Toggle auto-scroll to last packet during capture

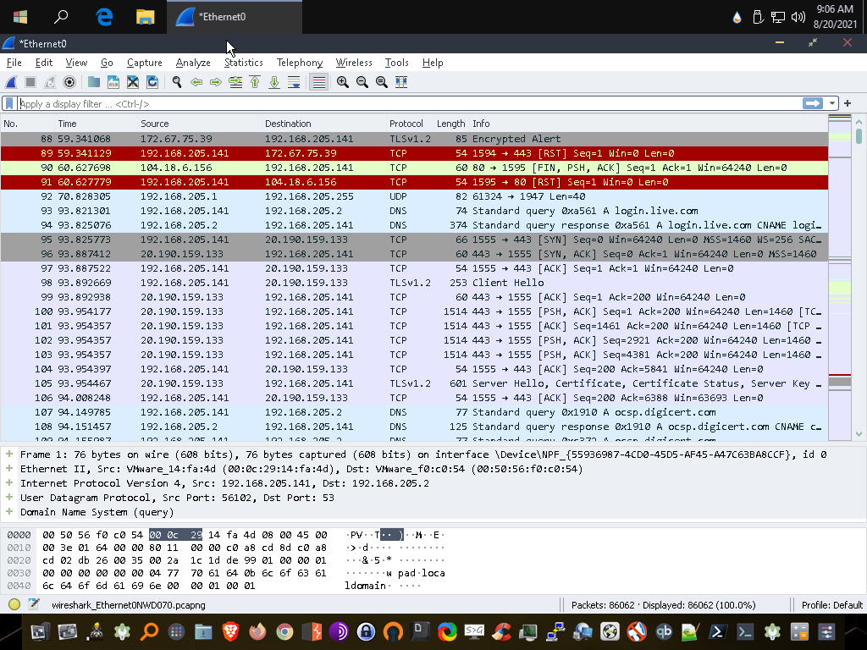294,82
